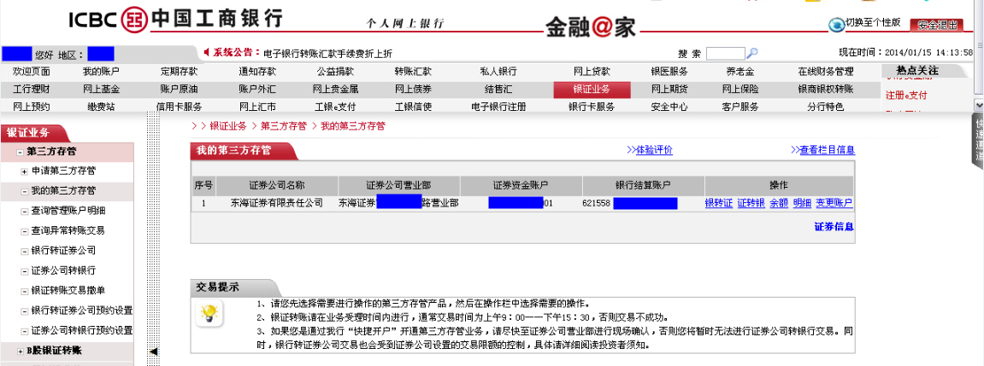Click the announcement text 电子银行转账汇款手续费折上折
Viewport: 984px width, 366px height.
click(327, 53)
